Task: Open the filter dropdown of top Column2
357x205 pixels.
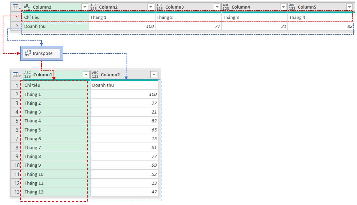Action: (151, 7)
